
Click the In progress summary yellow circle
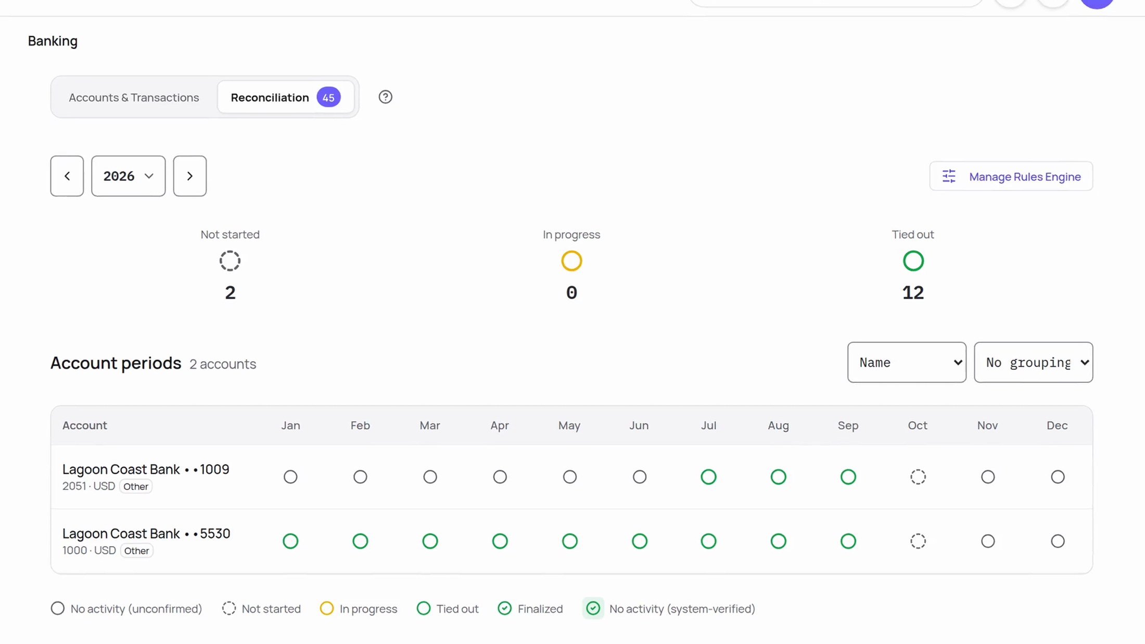pyautogui.click(x=571, y=261)
